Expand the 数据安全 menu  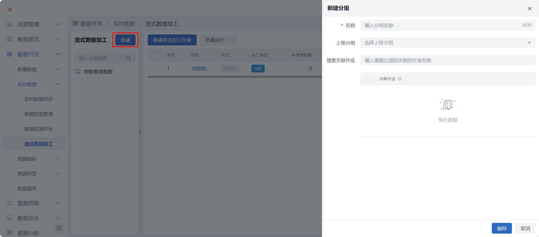pos(34,218)
